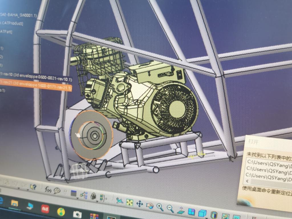Click the engine's round flywheel fan cover
Image resolution: width=292 pixels, height=219 pixels.
tap(174, 109)
